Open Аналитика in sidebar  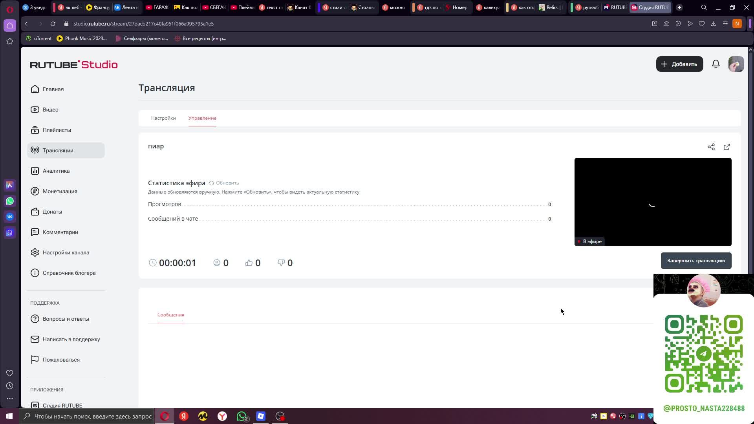tap(56, 171)
